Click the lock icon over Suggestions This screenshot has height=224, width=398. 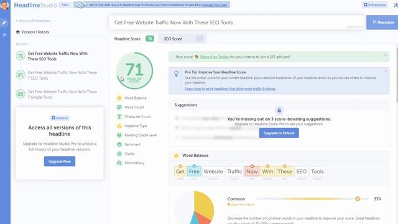279,110
